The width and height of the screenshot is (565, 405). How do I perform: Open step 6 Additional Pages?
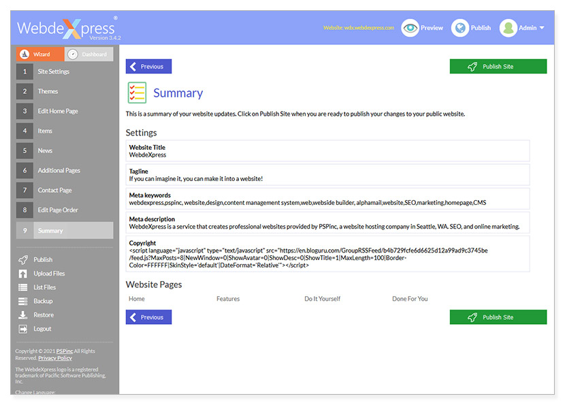pos(65,170)
